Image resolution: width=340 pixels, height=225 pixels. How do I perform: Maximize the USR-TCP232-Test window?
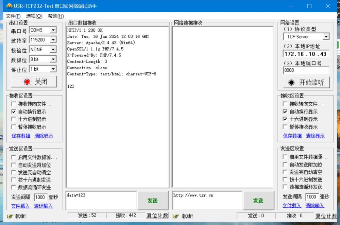click(309, 6)
